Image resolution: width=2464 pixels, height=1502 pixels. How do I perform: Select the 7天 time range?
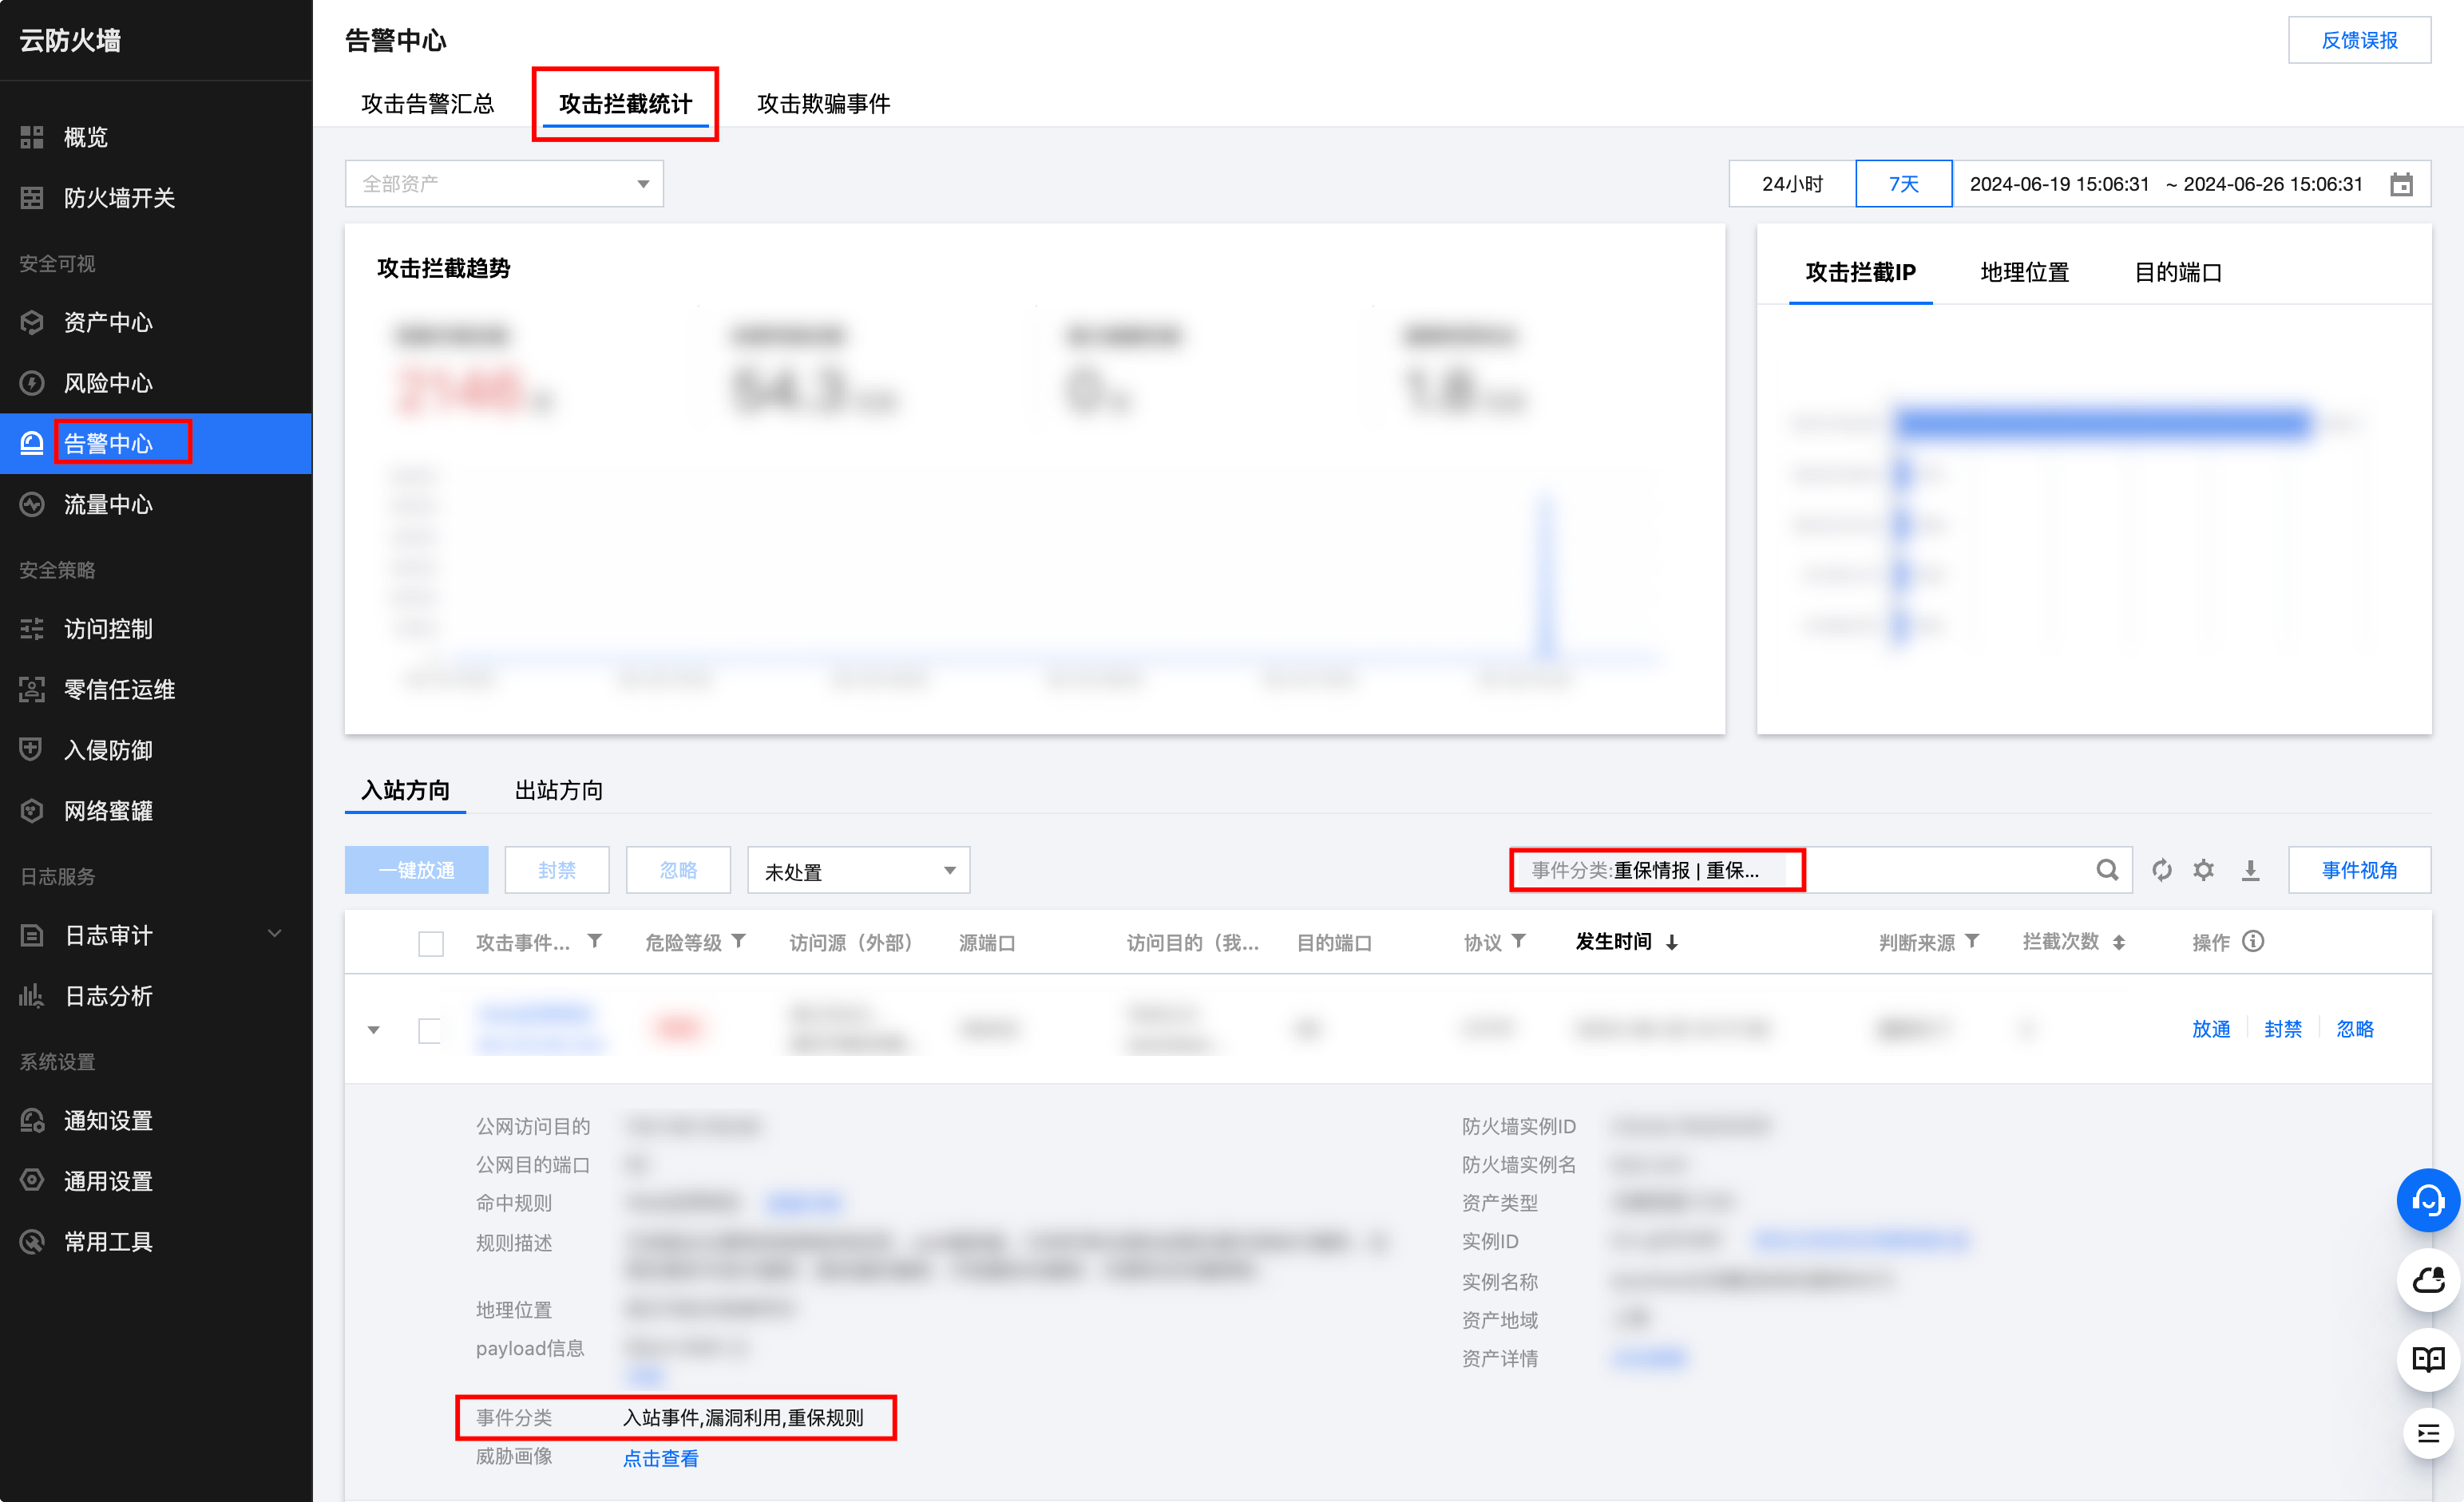click(1903, 184)
